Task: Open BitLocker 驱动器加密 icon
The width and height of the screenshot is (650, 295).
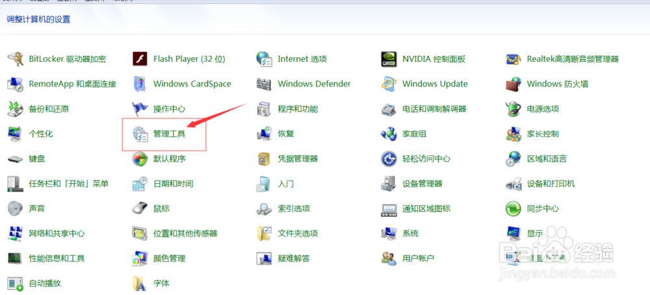Action: pyautogui.click(x=16, y=59)
